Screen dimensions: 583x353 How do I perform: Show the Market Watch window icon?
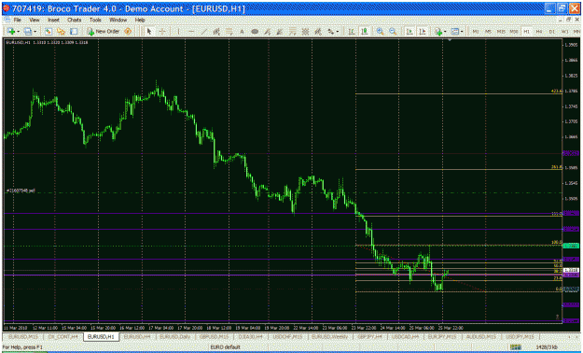pyautogui.click(x=48, y=32)
